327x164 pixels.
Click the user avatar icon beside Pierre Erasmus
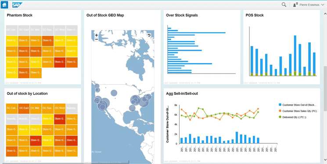click(x=295, y=5)
